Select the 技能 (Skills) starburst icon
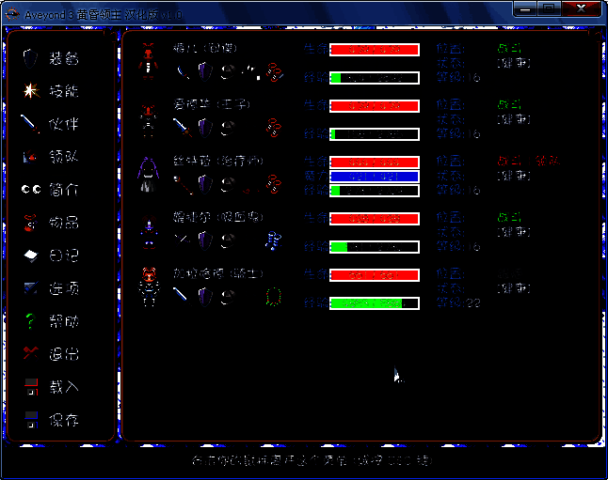 tap(31, 91)
